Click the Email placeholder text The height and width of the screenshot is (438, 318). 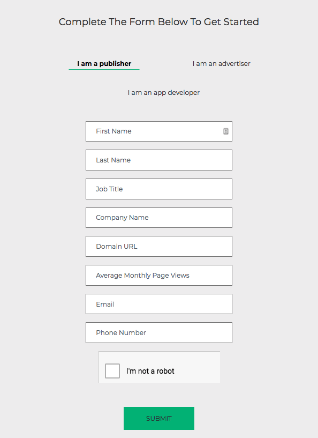[105, 304]
